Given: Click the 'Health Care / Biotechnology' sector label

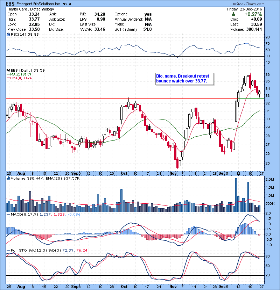Looking at the screenshot, I should click(30, 9).
